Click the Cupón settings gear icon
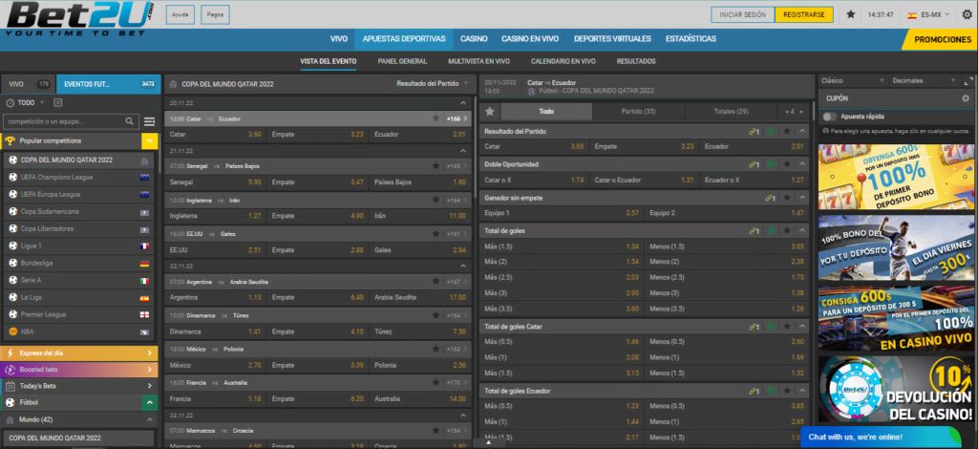This screenshot has width=978, height=449. pyautogui.click(x=965, y=98)
